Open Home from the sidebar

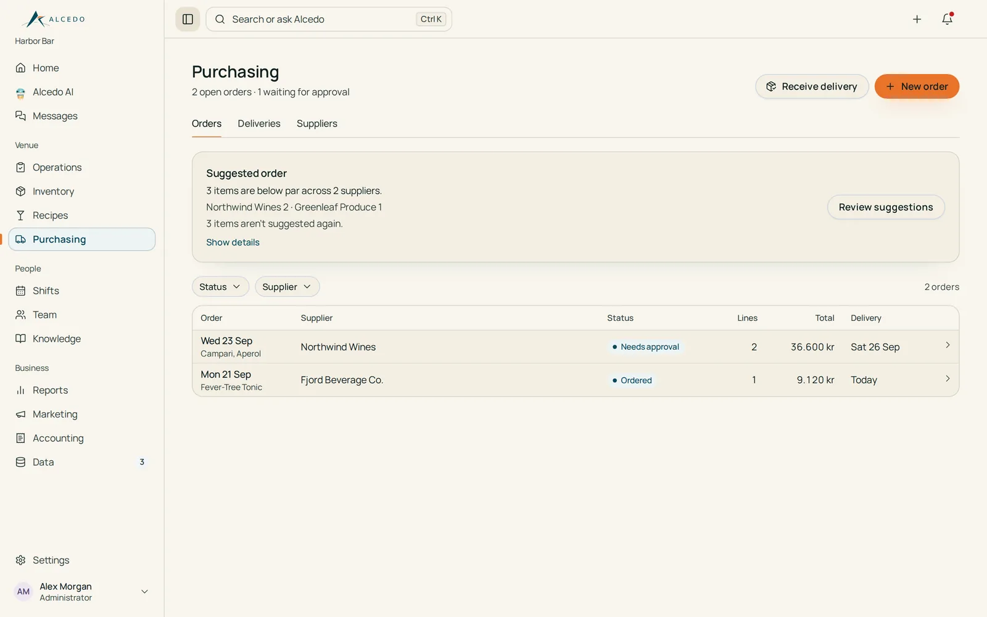(81, 68)
